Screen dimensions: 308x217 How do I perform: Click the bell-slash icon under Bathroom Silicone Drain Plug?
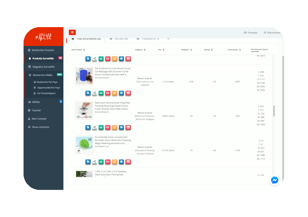tap(88, 127)
